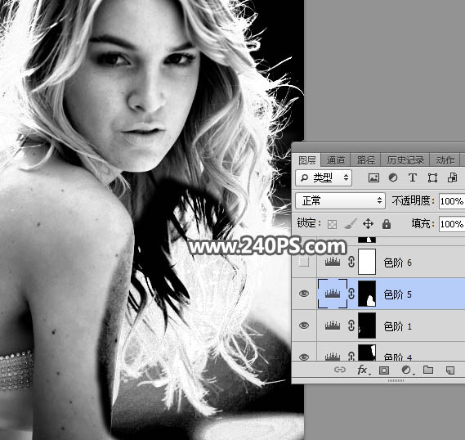Open the 正常 blend mode dropdown
Screen dimensions: 465x440
pyautogui.click(x=340, y=201)
